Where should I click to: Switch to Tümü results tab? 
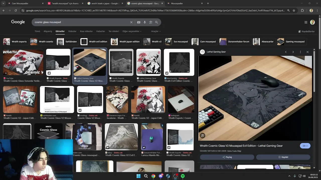37,31
